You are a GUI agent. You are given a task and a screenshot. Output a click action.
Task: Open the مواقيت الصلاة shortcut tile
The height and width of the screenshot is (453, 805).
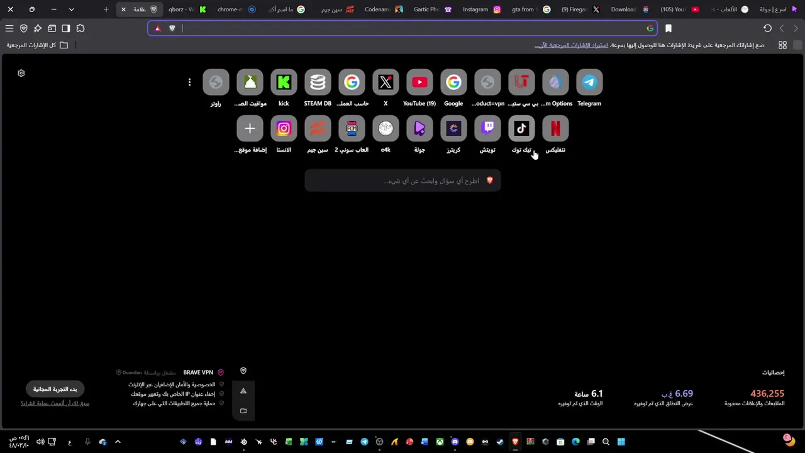coord(250,82)
